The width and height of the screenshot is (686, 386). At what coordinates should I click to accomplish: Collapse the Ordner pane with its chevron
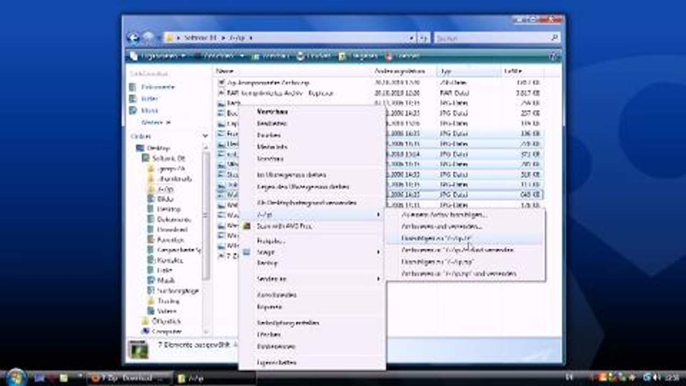click(205, 137)
